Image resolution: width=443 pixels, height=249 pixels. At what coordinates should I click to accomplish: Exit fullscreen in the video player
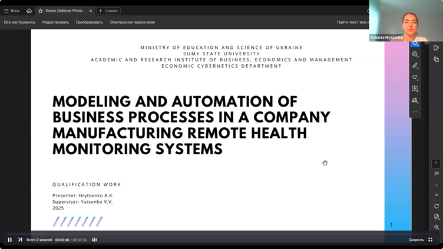pyautogui.click(x=430, y=240)
